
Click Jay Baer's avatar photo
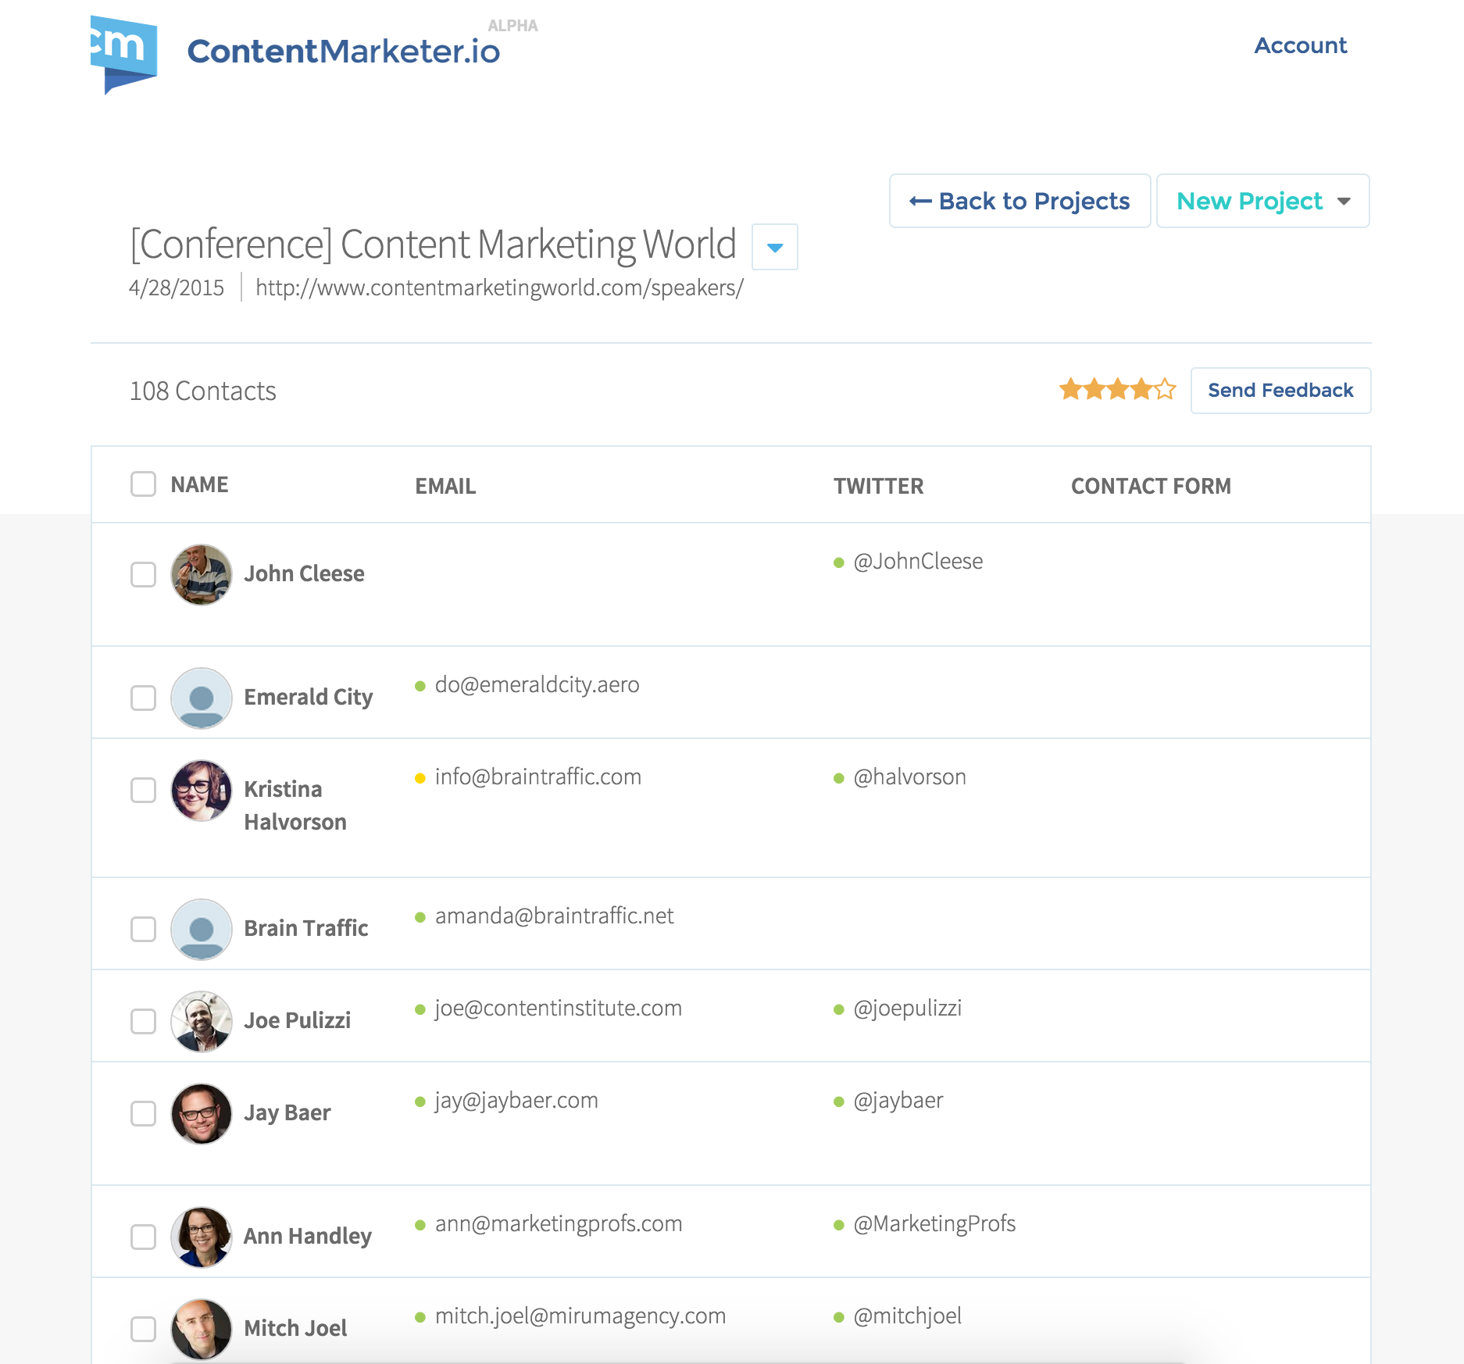(202, 1113)
